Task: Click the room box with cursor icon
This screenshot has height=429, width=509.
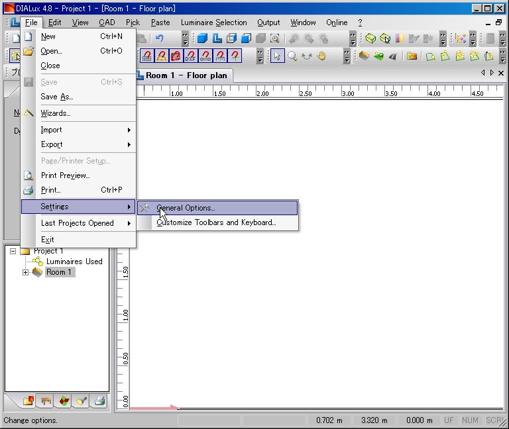Action: 385,38
